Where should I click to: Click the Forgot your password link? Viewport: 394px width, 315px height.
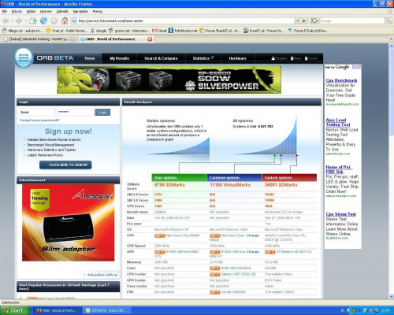click(x=39, y=120)
